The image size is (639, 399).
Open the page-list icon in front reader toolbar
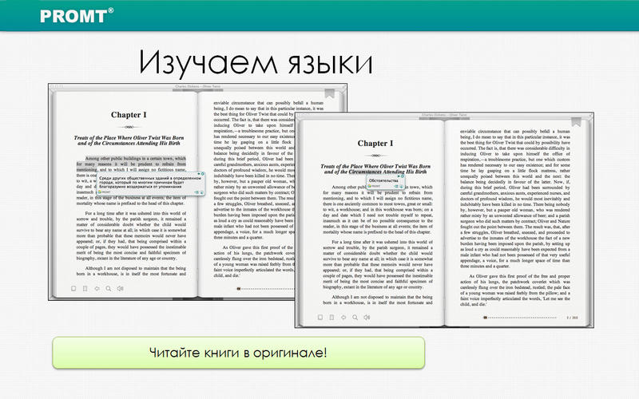pos(331,317)
